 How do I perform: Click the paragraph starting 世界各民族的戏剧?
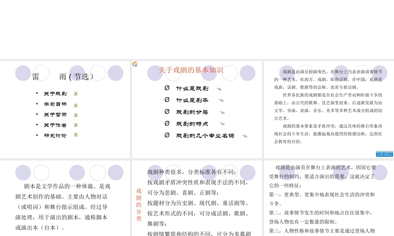pyautogui.click(x=328, y=107)
